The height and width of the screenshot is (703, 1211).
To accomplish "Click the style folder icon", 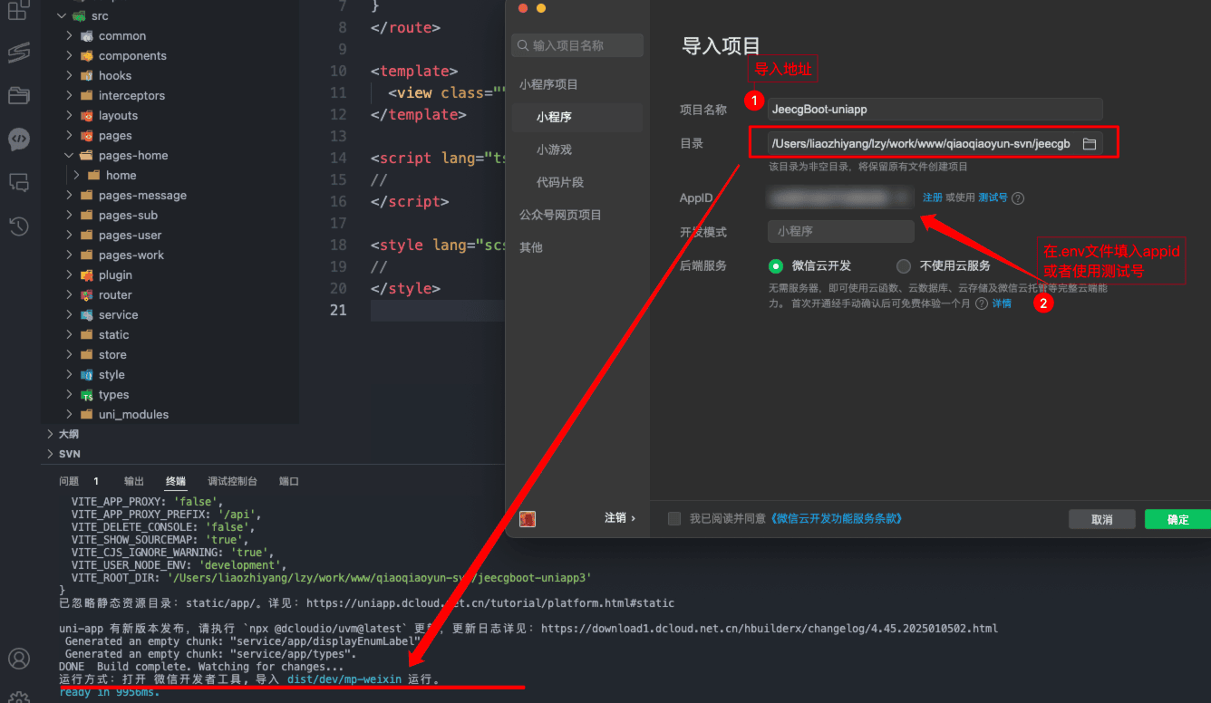I will (87, 375).
